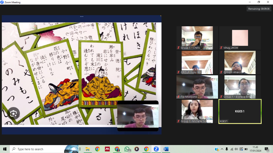The height and width of the screenshot is (153, 273).
Task: Click the camera capture icon on shared screen
Action: coord(13,114)
